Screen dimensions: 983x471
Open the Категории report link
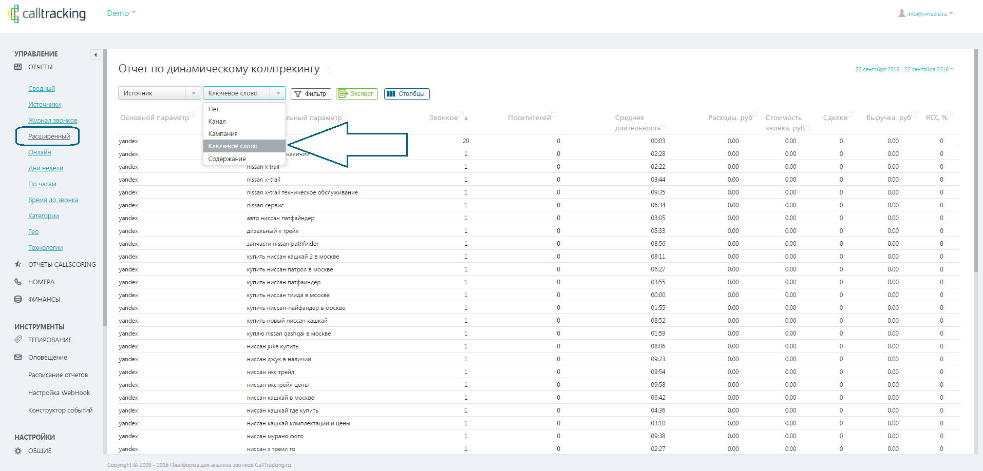(44, 216)
